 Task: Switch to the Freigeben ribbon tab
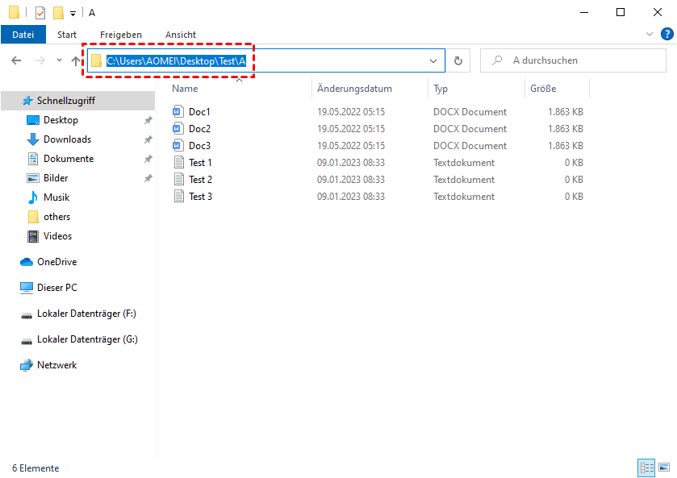pyautogui.click(x=121, y=35)
